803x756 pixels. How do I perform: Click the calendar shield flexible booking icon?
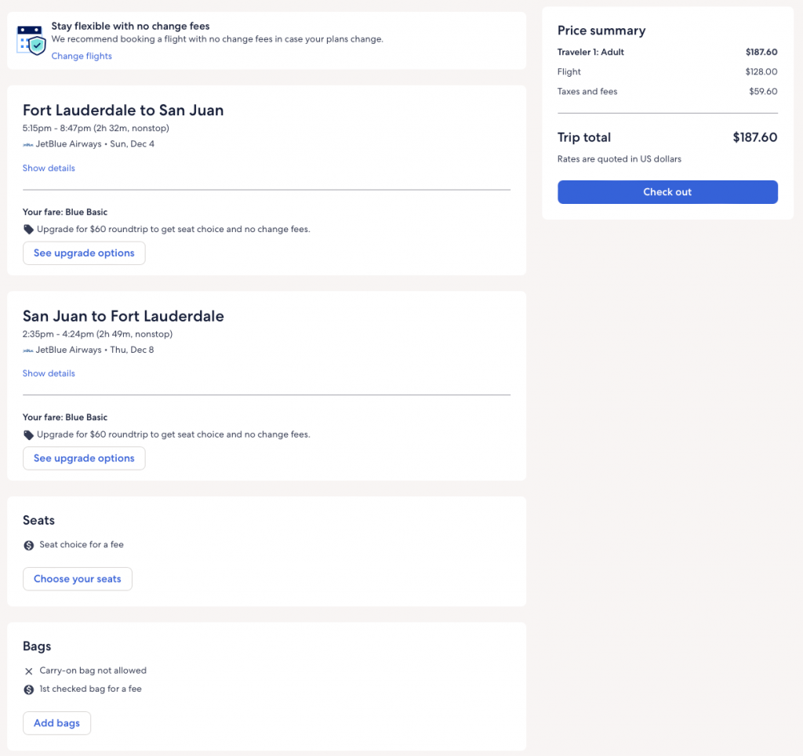tap(32, 40)
